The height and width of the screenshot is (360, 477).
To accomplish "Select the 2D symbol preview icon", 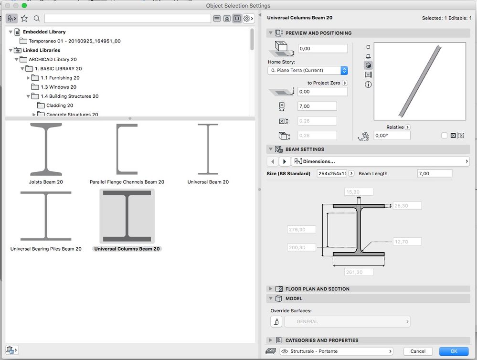I will click(x=369, y=47).
